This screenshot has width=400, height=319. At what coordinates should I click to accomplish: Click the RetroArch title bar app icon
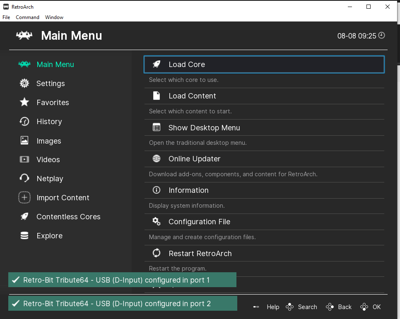click(x=6, y=7)
